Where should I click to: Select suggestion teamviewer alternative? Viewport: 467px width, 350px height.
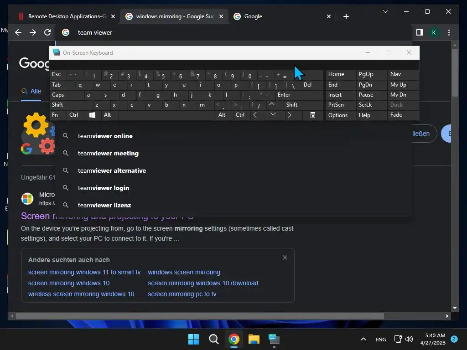233,170
